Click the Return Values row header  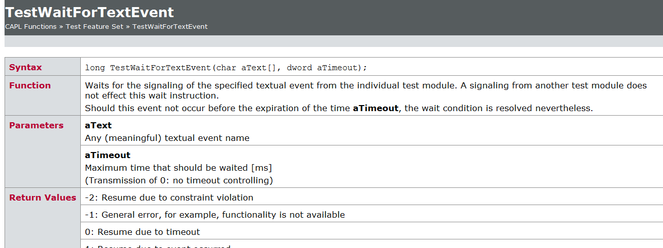42,197
